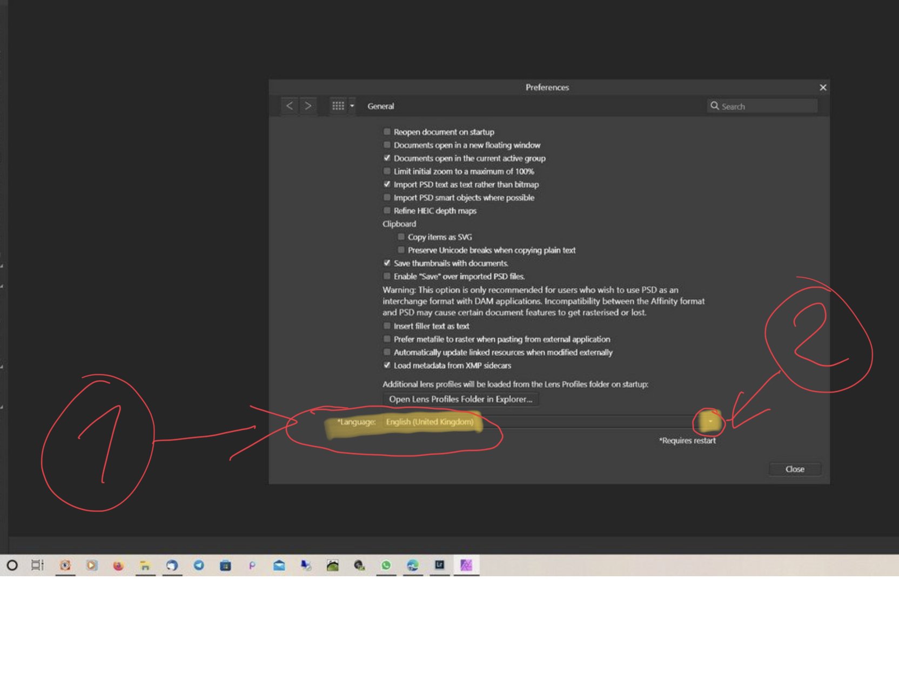This screenshot has width=899, height=674.
Task: Enable Documents open in a new floating window
Action: [387, 145]
